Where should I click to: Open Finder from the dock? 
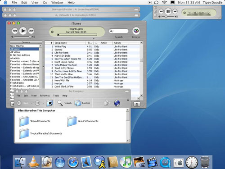click(20, 163)
